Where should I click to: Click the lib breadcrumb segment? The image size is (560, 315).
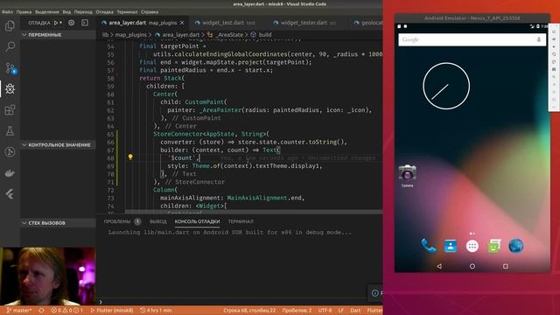coord(105,35)
